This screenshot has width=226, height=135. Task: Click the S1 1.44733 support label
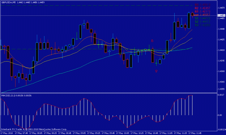click(202, 18)
